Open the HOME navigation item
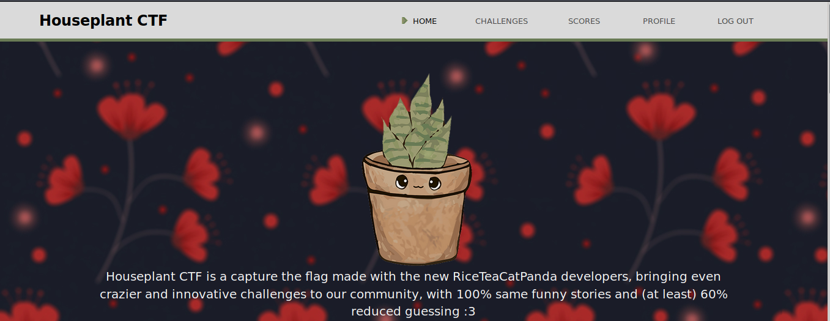Image resolution: width=830 pixels, height=321 pixels. pyautogui.click(x=424, y=21)
